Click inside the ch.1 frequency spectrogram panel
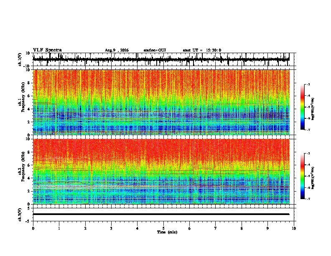The image size is (331, 256). (161, 102)
